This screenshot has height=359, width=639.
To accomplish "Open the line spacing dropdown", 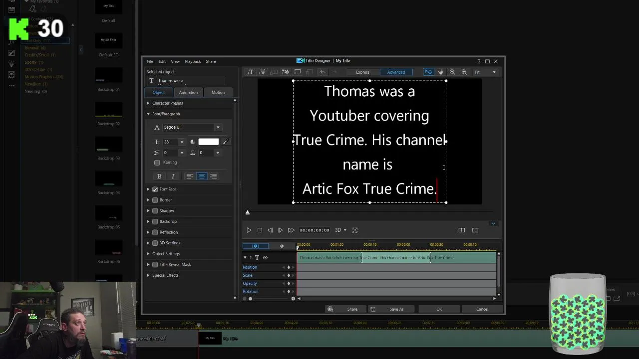I will coord(182,153).
